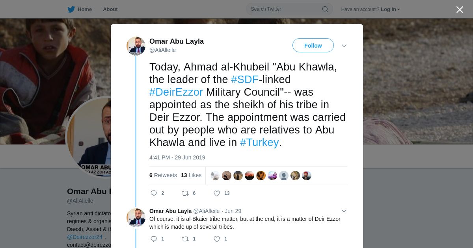Click the Twitter bird Home icon
Screen dimensions: 473x248
71,9
